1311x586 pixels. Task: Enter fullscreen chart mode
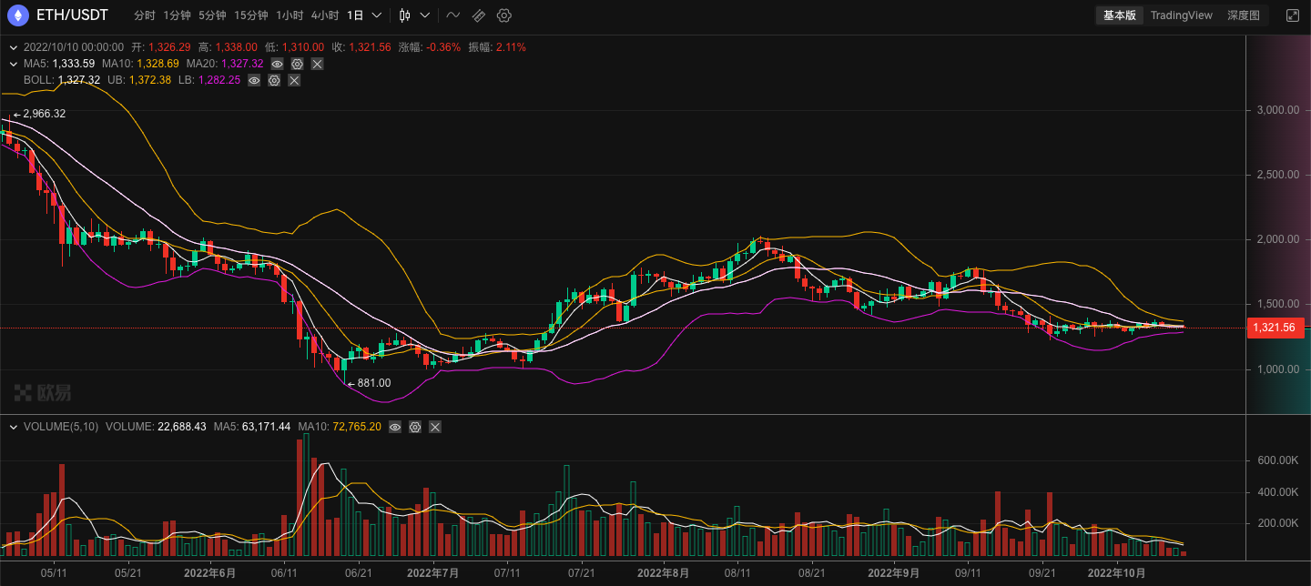(x=1292, y=15)
